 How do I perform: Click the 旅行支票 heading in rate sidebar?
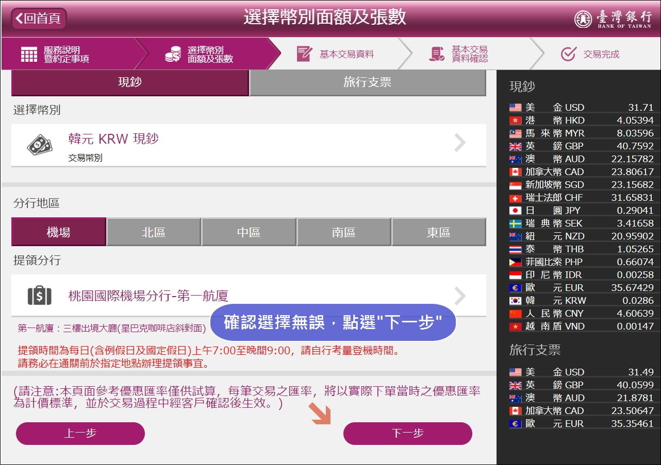click(535, 350)
